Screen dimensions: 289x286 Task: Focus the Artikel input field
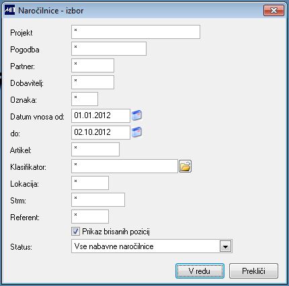click(95, 149)
